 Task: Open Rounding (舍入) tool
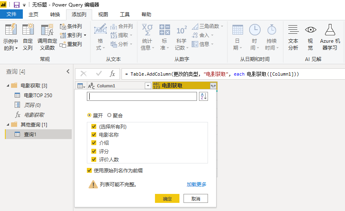202,35
